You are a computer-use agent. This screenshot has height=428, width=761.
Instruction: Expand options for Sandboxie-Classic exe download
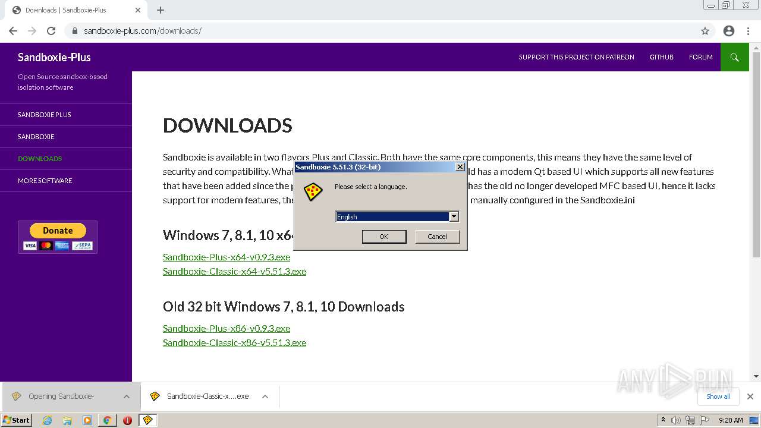pyautogui.click(x=265, y=396)
